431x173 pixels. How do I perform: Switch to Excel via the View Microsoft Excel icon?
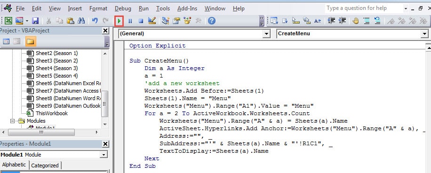pyautogui.click(x=8, y=21)
